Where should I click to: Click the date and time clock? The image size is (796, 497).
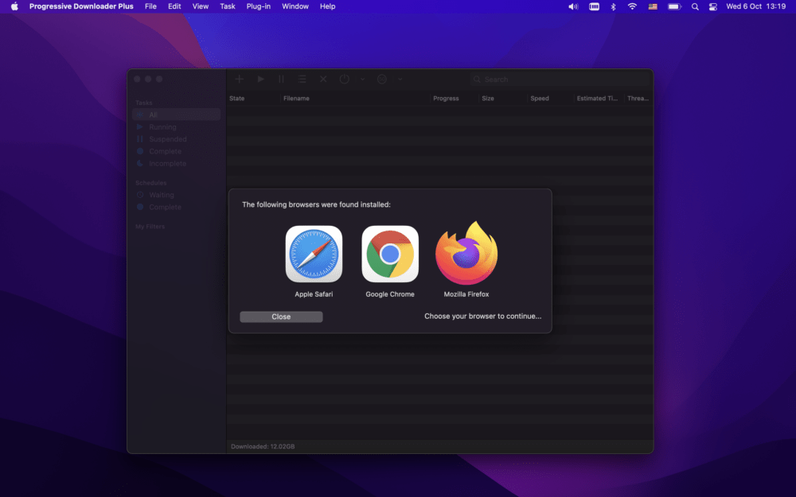756,6
